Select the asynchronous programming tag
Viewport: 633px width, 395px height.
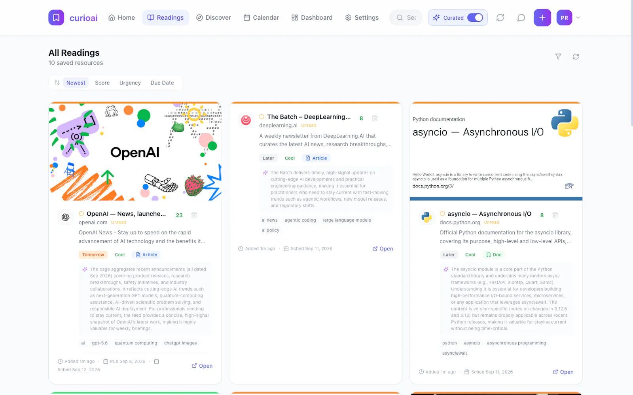pos(516,343)
